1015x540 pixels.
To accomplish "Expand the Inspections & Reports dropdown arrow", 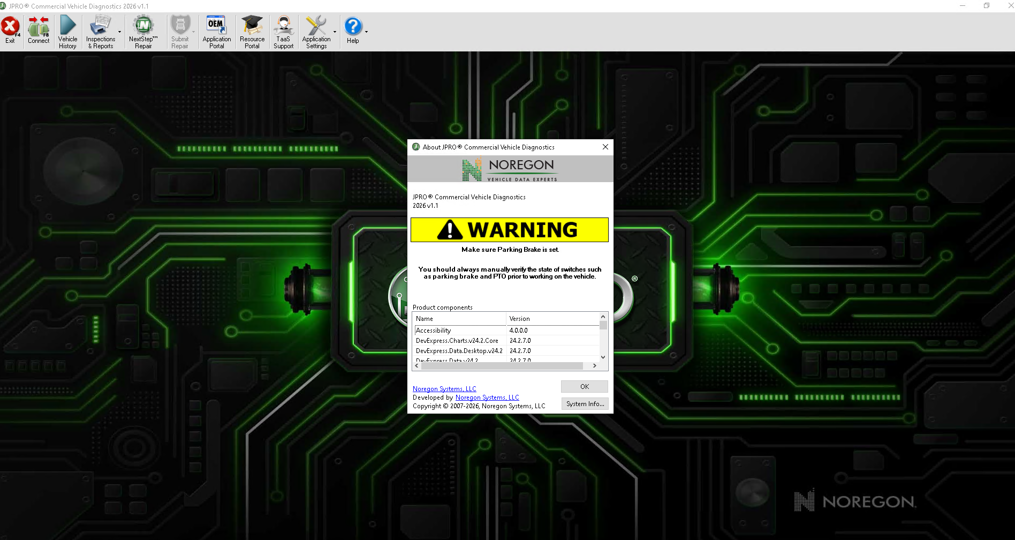I will 119,32.
